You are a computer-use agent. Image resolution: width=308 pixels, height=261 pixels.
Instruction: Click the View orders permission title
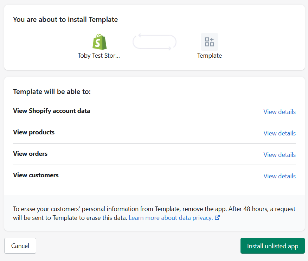coord(30,154)
